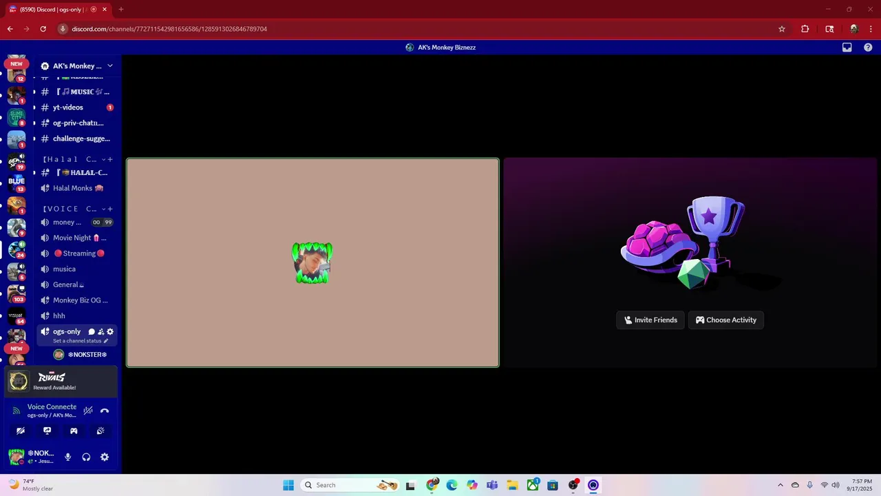Select the Discord browser tab

pos(56,10)
